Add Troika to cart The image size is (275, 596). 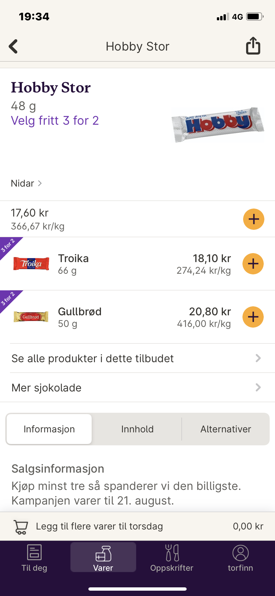point(253,264)
